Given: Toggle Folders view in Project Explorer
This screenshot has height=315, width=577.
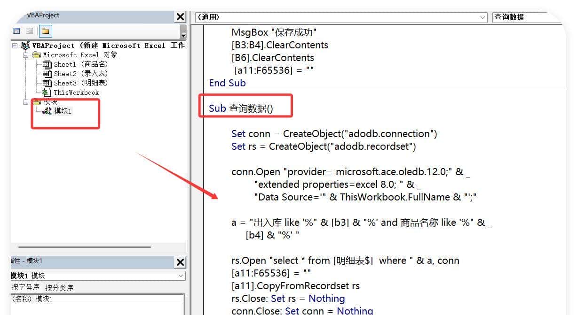Looking at the screenshot, I should point(45,31).
